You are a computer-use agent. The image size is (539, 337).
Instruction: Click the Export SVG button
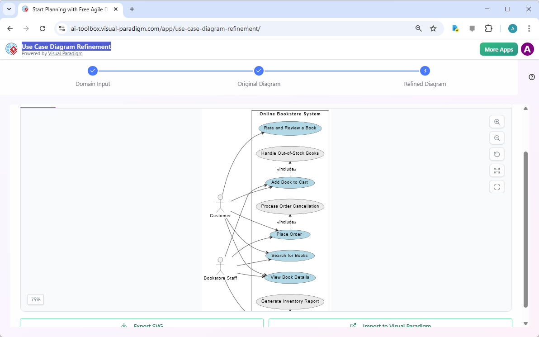142,325
